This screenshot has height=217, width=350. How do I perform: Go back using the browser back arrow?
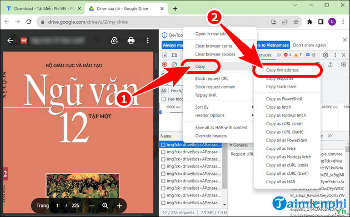pyautogui.click(x=7, y=22)
